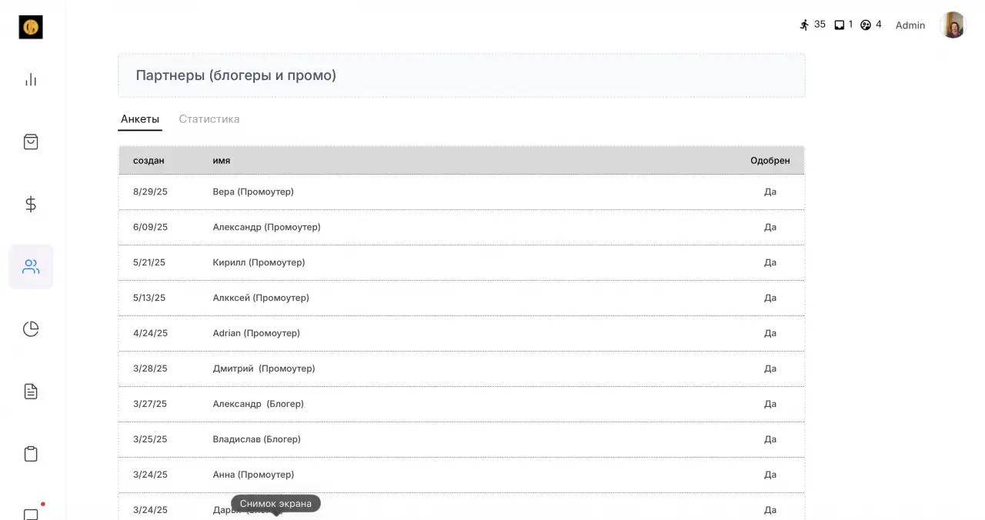The width and height of the screenshot is (985, 520).
Task: Click the face icon counter showing 4
Action: (x=870, y=25)
